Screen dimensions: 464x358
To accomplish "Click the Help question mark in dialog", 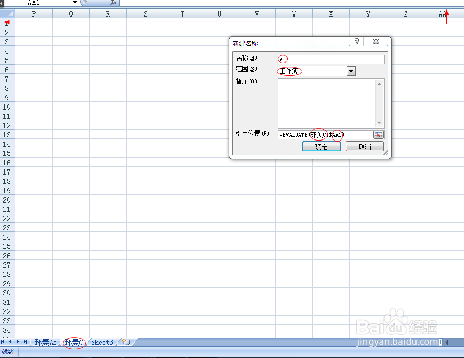I will click(x=357, y=41).
